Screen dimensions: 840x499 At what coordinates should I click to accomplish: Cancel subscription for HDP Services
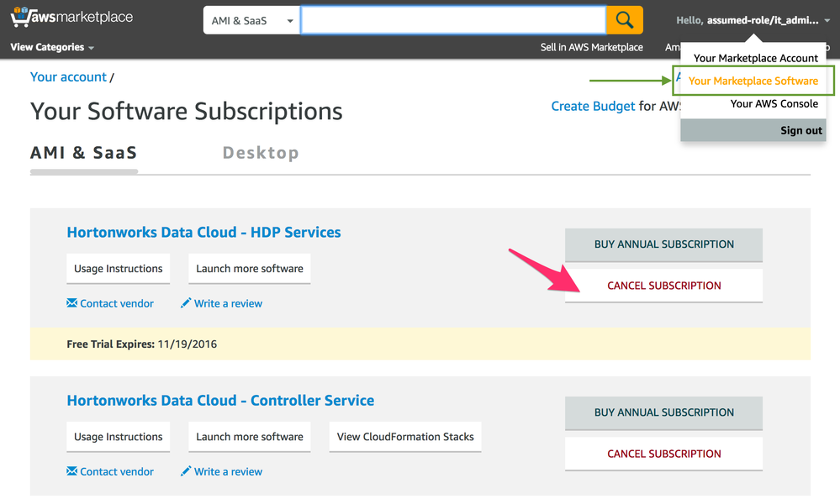663,286
